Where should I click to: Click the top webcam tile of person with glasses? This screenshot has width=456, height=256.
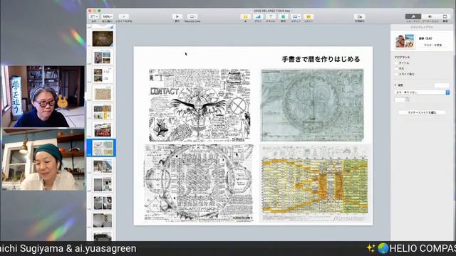pyautogui.click(x=43, y=97)
